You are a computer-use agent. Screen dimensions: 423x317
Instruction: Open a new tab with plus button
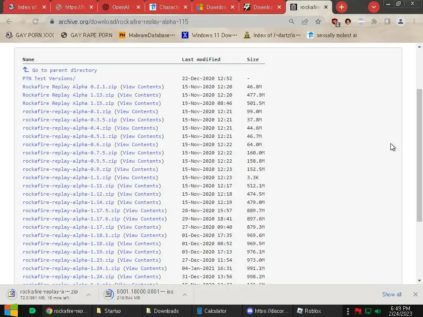342,7
